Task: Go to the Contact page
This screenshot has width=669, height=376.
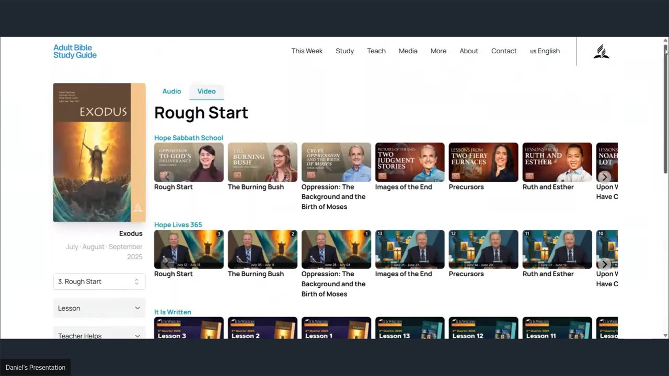Action: (504, 51)
